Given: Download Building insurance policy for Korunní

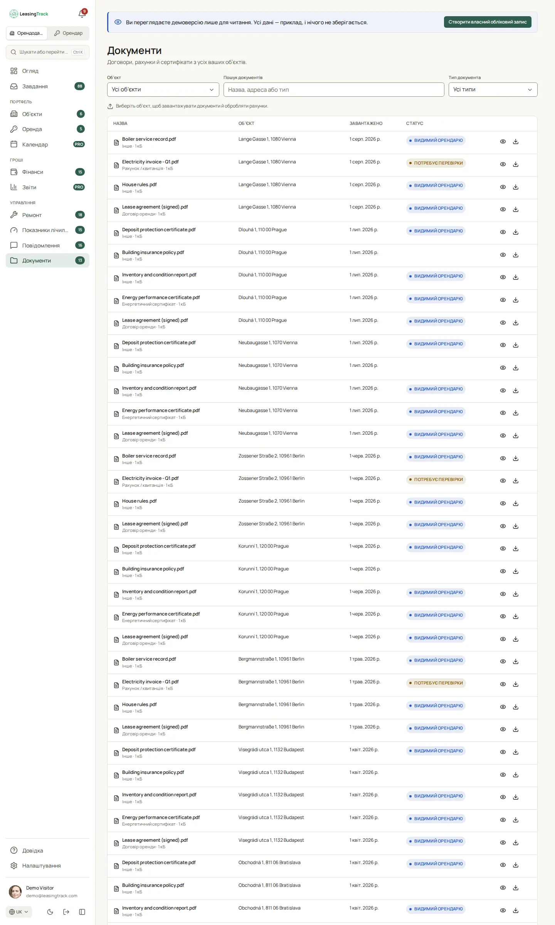Looking at the screenshot, I should (515, 571).
